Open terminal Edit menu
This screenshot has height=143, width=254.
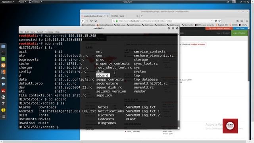point(27,32)
